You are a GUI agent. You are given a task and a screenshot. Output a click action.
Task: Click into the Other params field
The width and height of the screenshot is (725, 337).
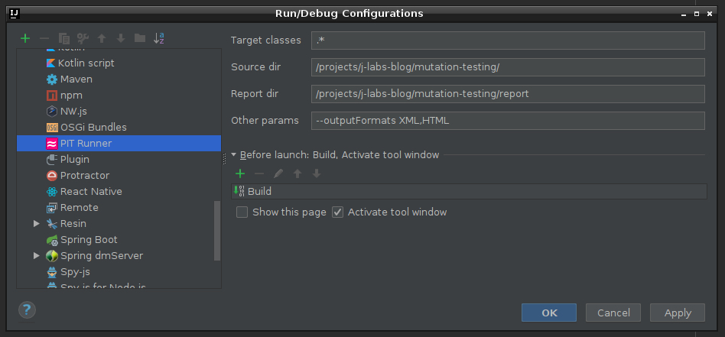508,121
